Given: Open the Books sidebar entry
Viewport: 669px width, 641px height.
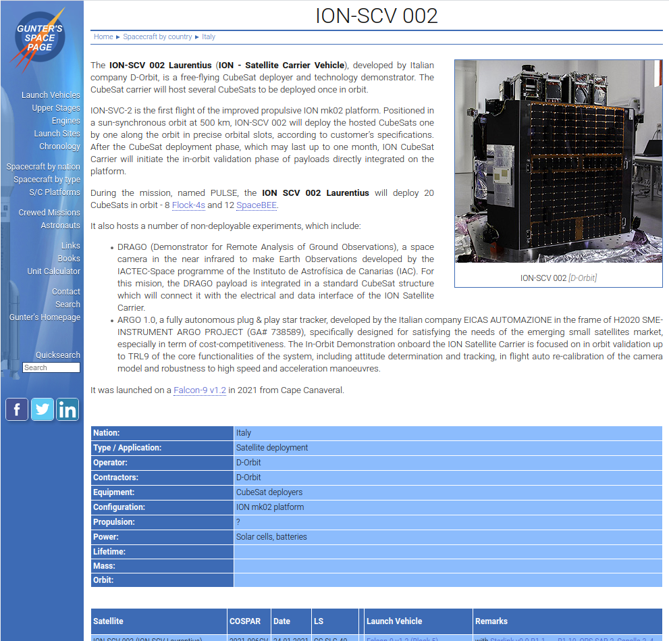Looking at the screenshot, I should pyautogui.click(x=69, y=258).
